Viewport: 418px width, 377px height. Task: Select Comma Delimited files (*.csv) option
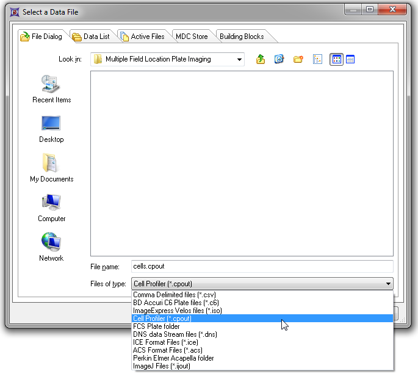click(x=175, y=295)
